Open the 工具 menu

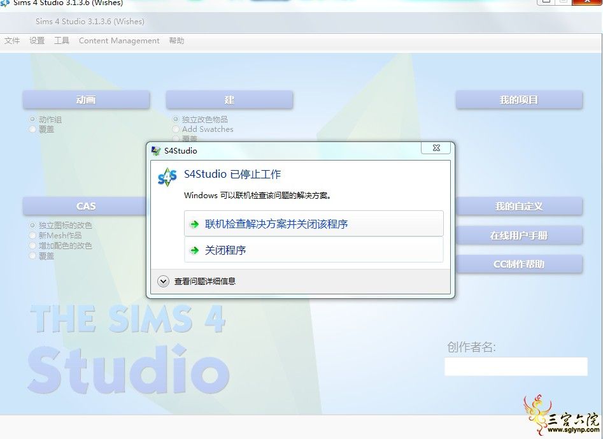[62, 41]
